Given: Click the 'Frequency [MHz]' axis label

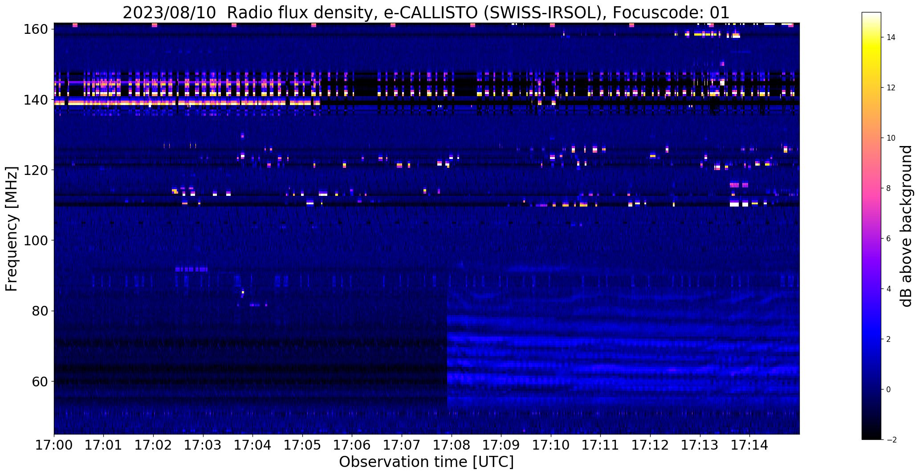Looking at the screenshot, I should point(11,229).
